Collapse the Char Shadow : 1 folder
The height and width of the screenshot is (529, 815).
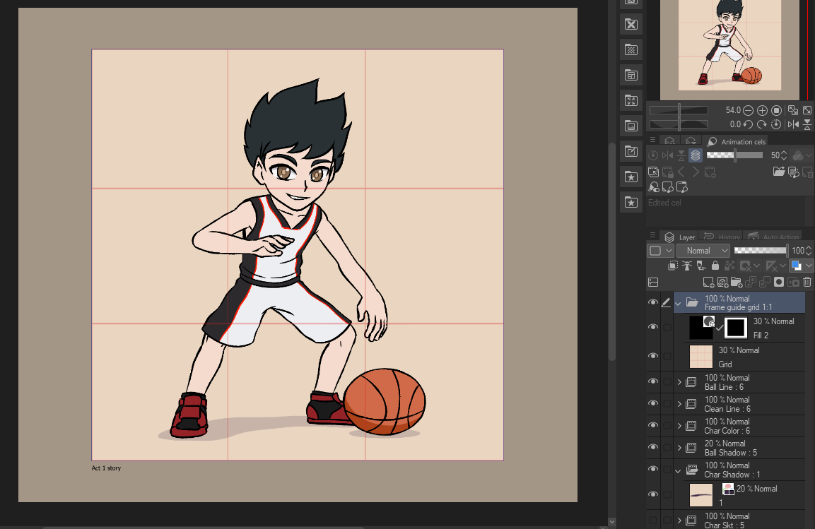(x=676, y=470)
